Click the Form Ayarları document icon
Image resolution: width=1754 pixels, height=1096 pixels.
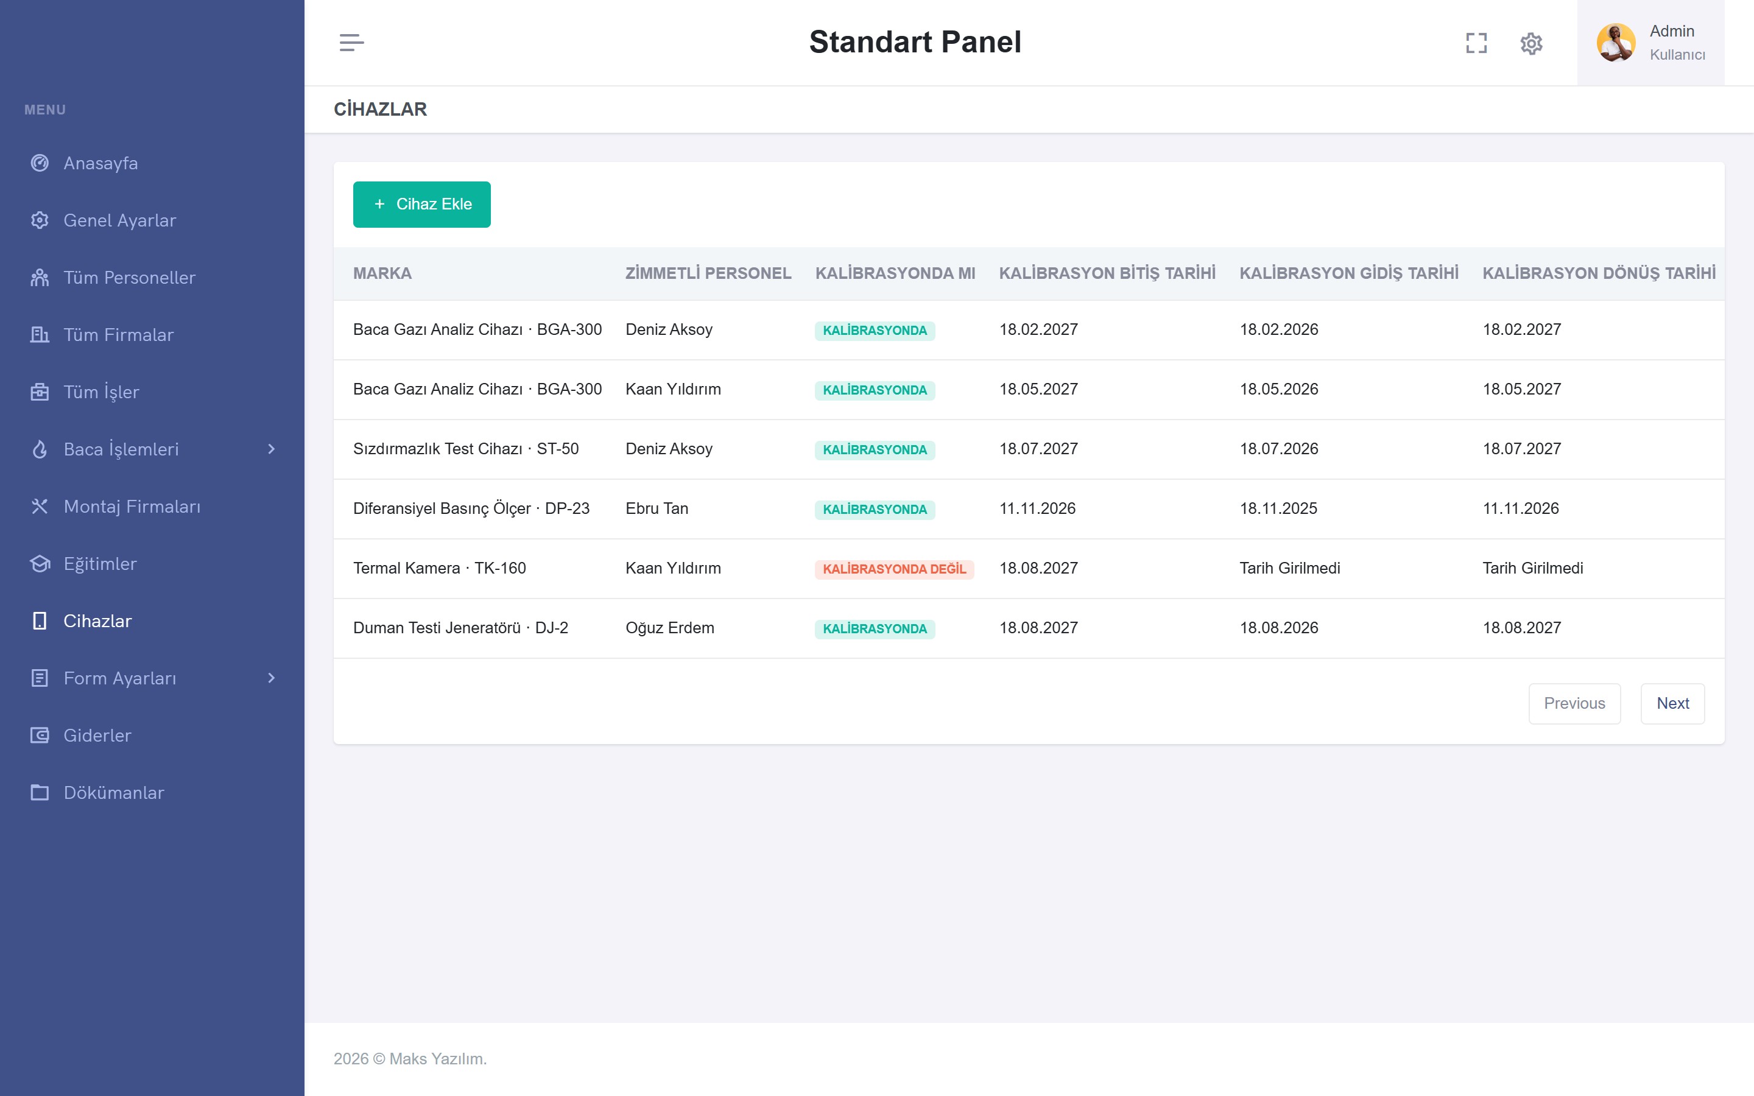pyautogui.click(x=40, y=678)
